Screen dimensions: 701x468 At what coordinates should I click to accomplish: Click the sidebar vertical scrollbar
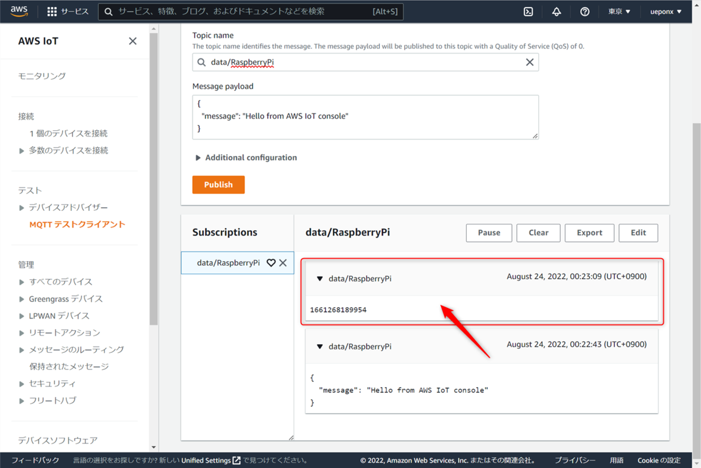154,178
